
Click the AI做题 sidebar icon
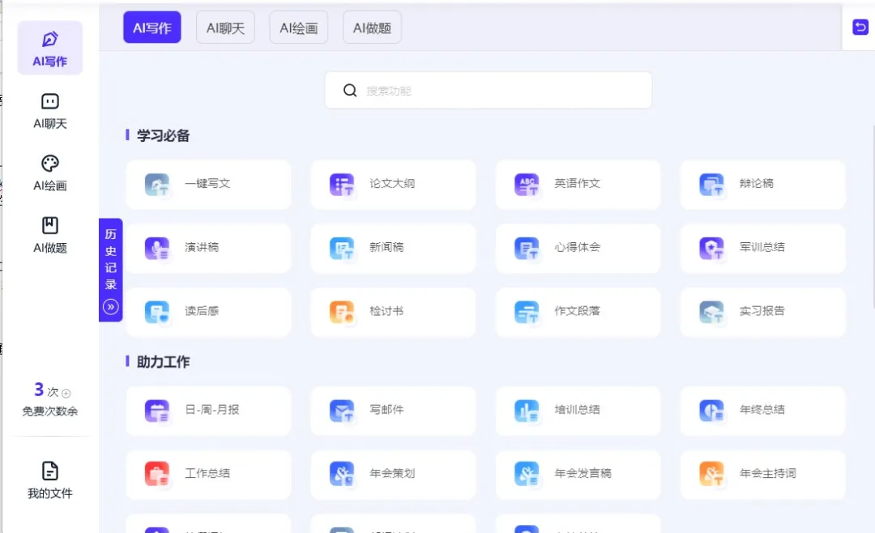point(49,236)
